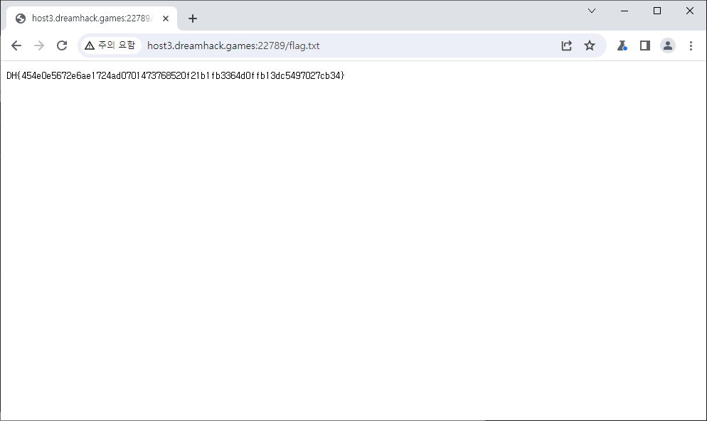Select the host3.dreamhack.games tab
The image size is (707, 421).
pyautogui.click(x=91, y=18)
